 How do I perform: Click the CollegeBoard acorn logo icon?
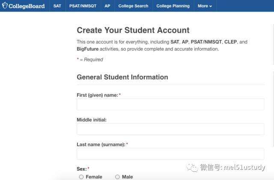5,6
